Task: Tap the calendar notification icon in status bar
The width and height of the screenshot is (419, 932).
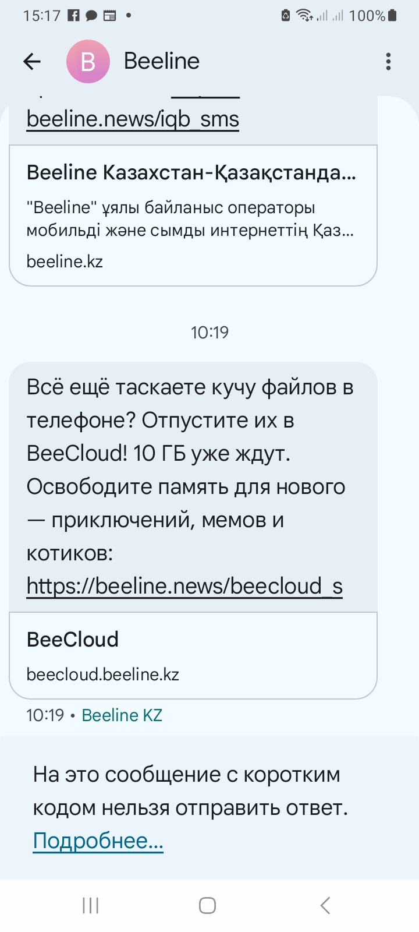Action: point(109,16)
